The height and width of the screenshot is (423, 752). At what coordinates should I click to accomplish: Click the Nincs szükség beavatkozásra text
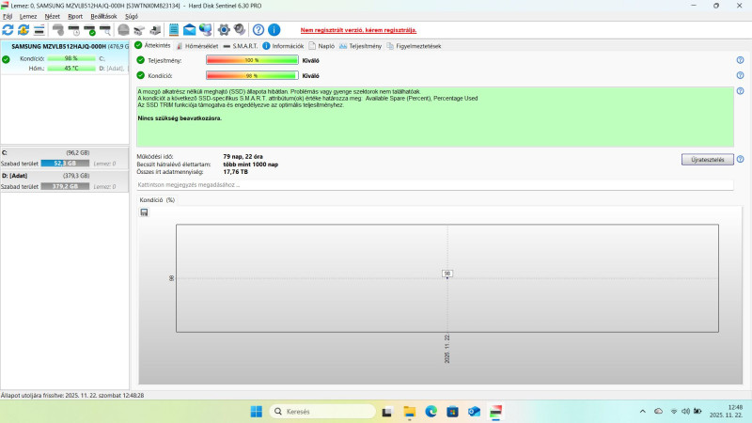click(x=180, y=118)
